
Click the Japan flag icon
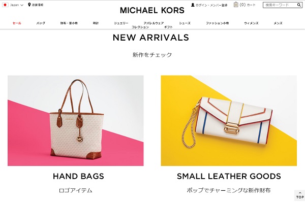pyautogui.click(x=5, y=5)
